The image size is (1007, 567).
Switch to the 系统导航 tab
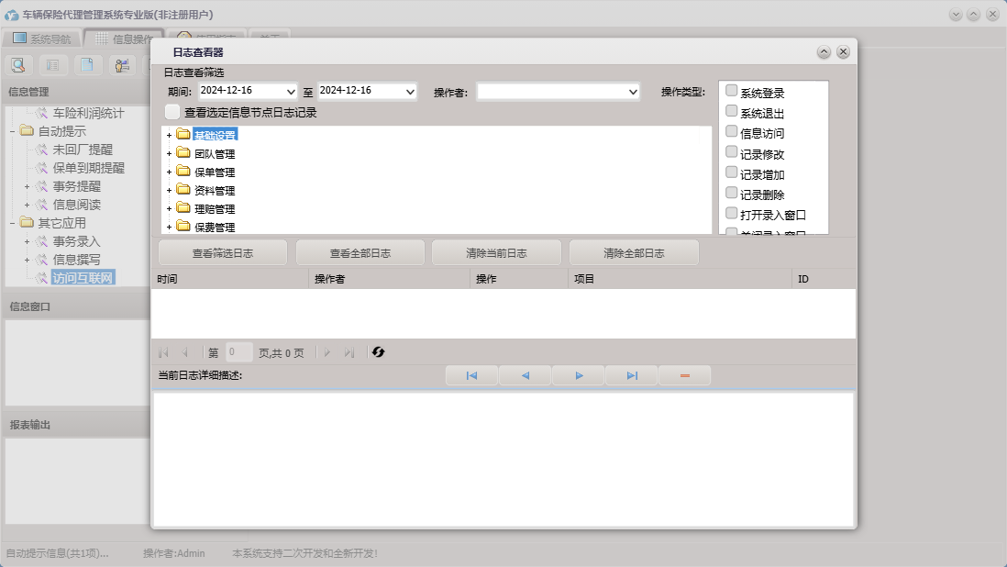pyautogui.click(x=41, y=39)
